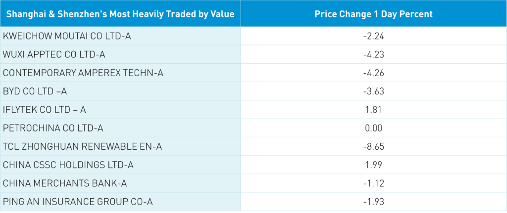Click the -2.24 price change value
This screenshot has width=507, height=213.
(374, 36)
